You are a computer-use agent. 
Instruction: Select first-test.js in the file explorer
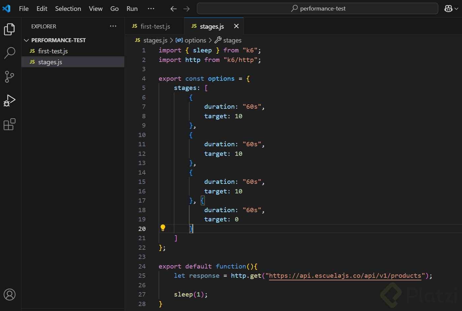[x=53, y=51]
